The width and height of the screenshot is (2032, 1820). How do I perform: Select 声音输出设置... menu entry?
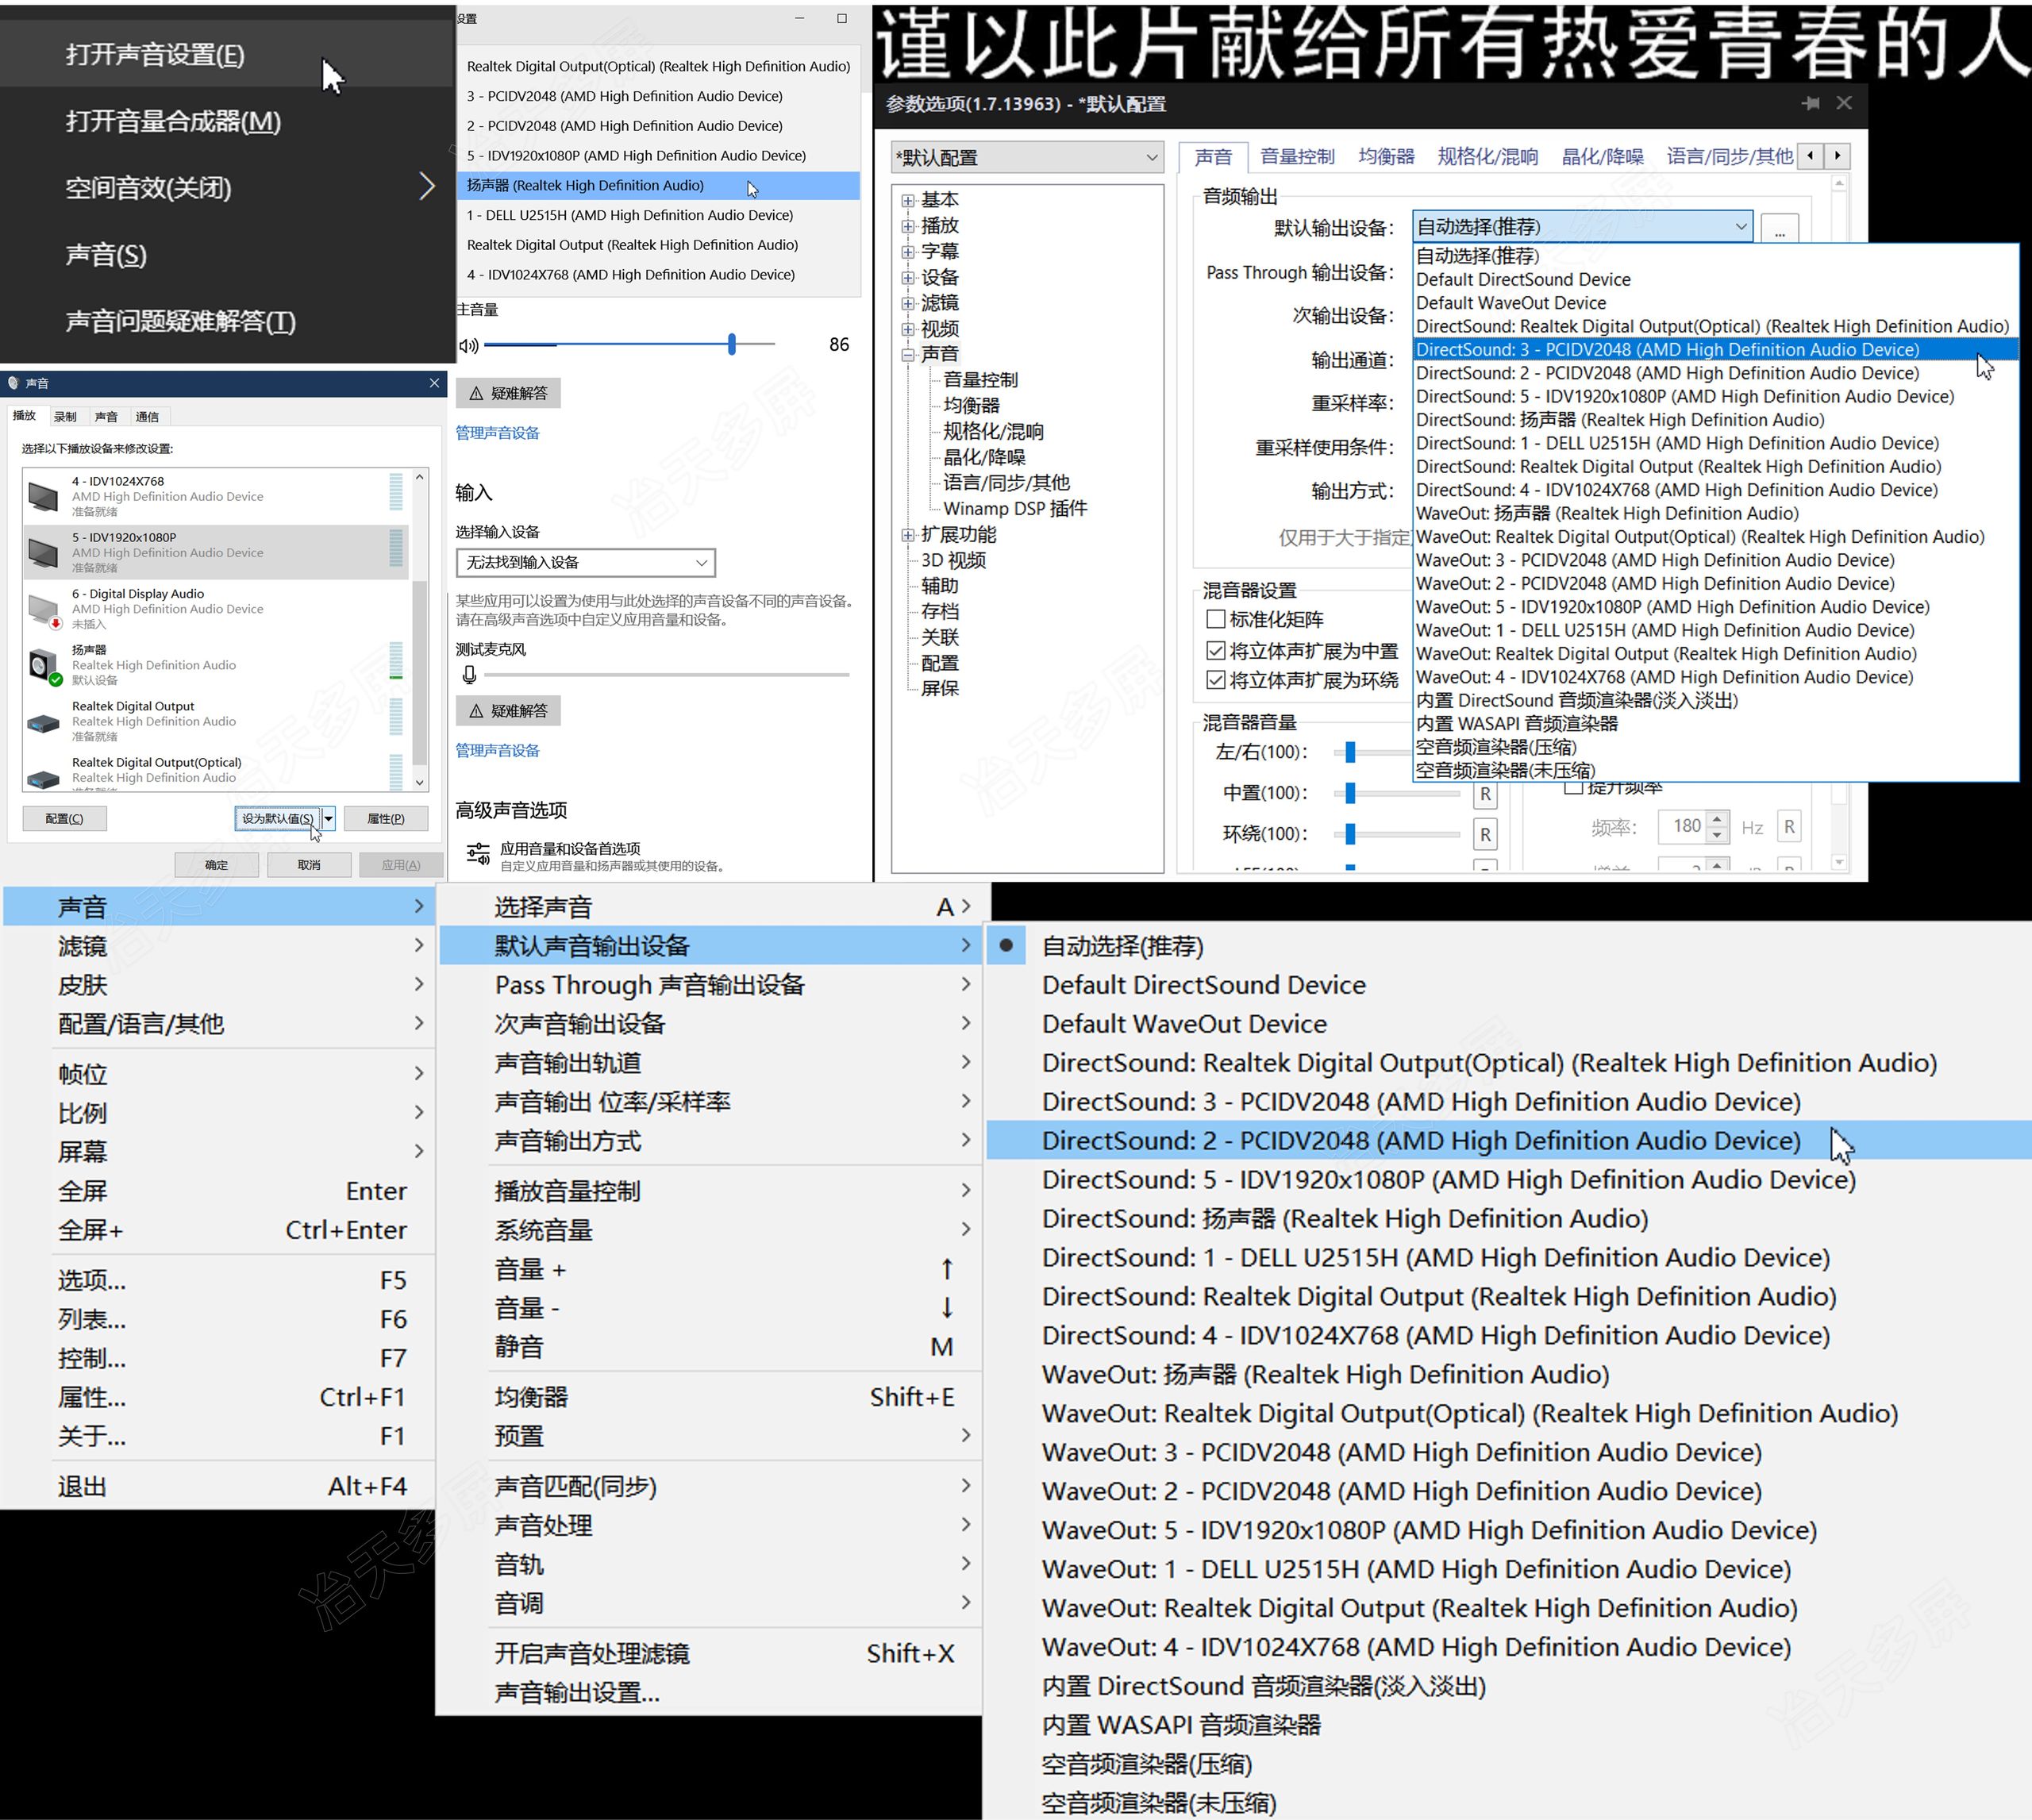click(709, 1693)
